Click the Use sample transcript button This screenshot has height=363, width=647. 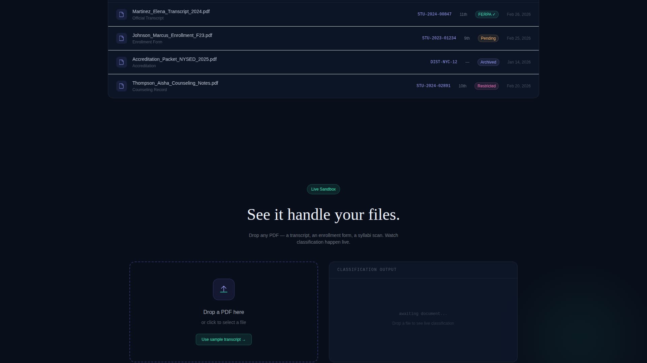click(224, 339)
